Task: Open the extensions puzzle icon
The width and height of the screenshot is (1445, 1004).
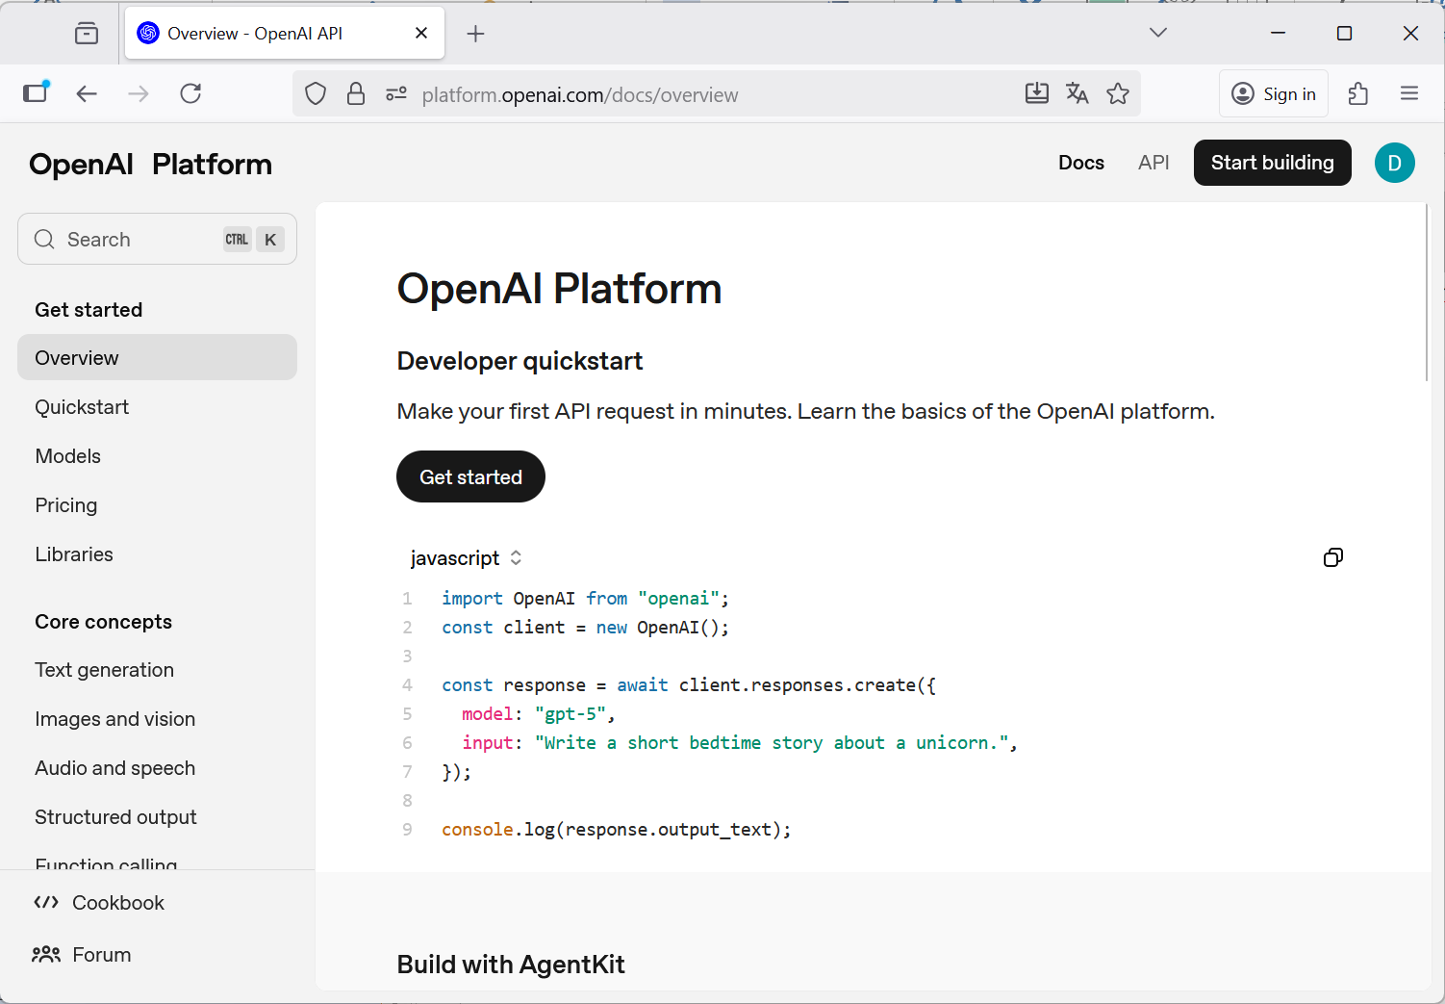Action: [x=1357, y=93]
